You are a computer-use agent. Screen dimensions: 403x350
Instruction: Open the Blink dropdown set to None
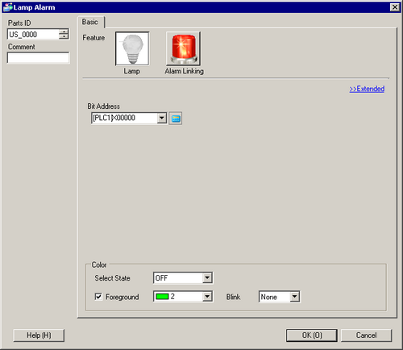(x=279, y=297)
